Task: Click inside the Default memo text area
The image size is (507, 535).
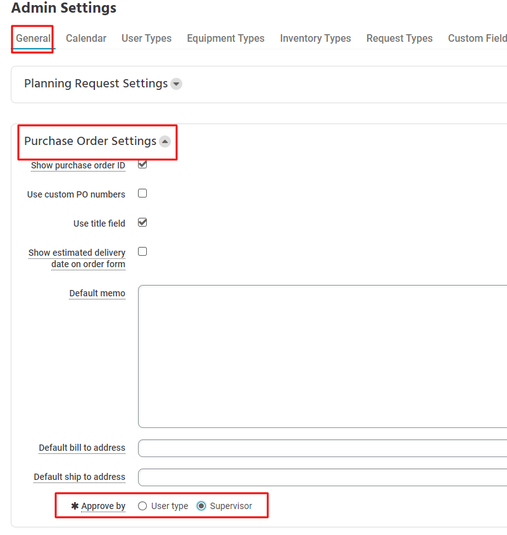Action: click(x=316, y=355)
